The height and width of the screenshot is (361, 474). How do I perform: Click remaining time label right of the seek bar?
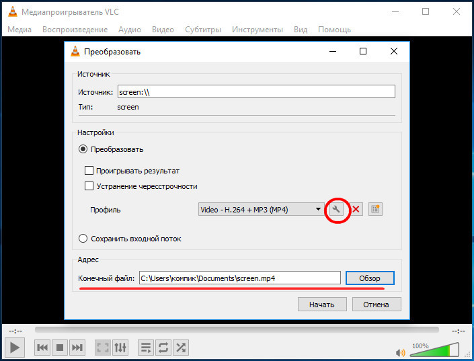point(459,331)
